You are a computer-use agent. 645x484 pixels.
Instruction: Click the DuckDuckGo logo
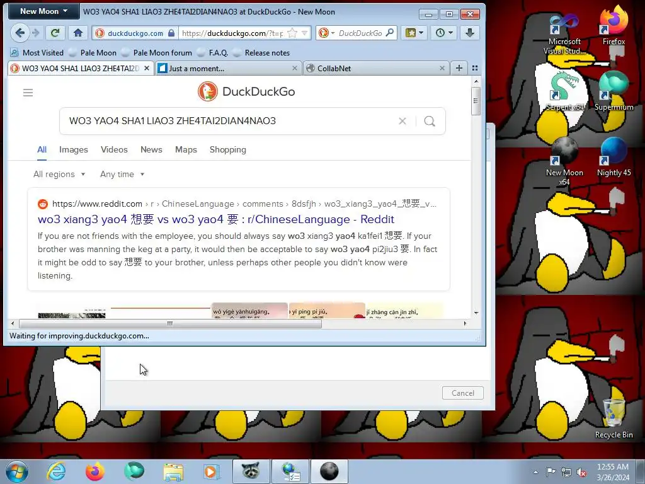[x=246, y=91]
